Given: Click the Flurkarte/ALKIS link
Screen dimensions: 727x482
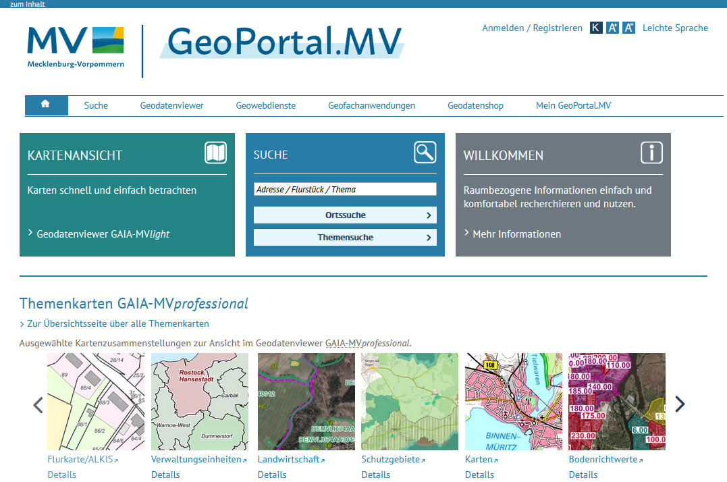Looking at the screenshot, I should (82, 459).
